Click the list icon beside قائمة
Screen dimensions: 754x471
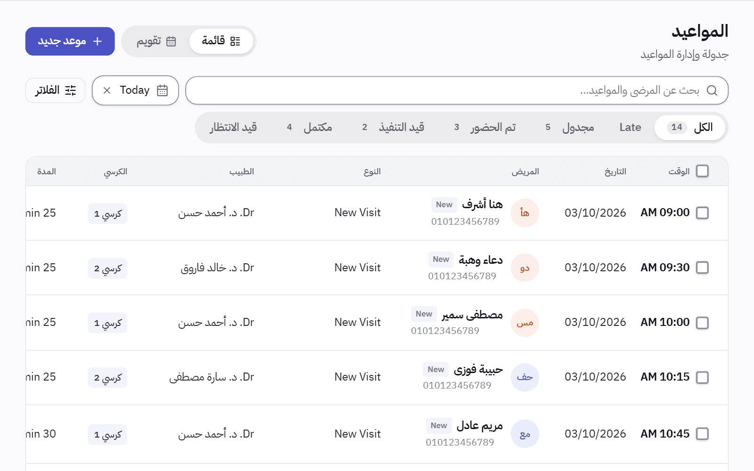click(x=235, y=41)
